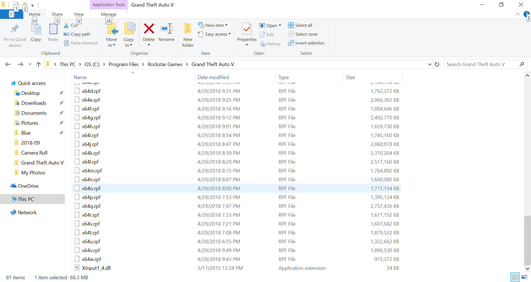The image size is (531, 282).
Task: Expand the Move to dropdown
Action: (111, 45)
